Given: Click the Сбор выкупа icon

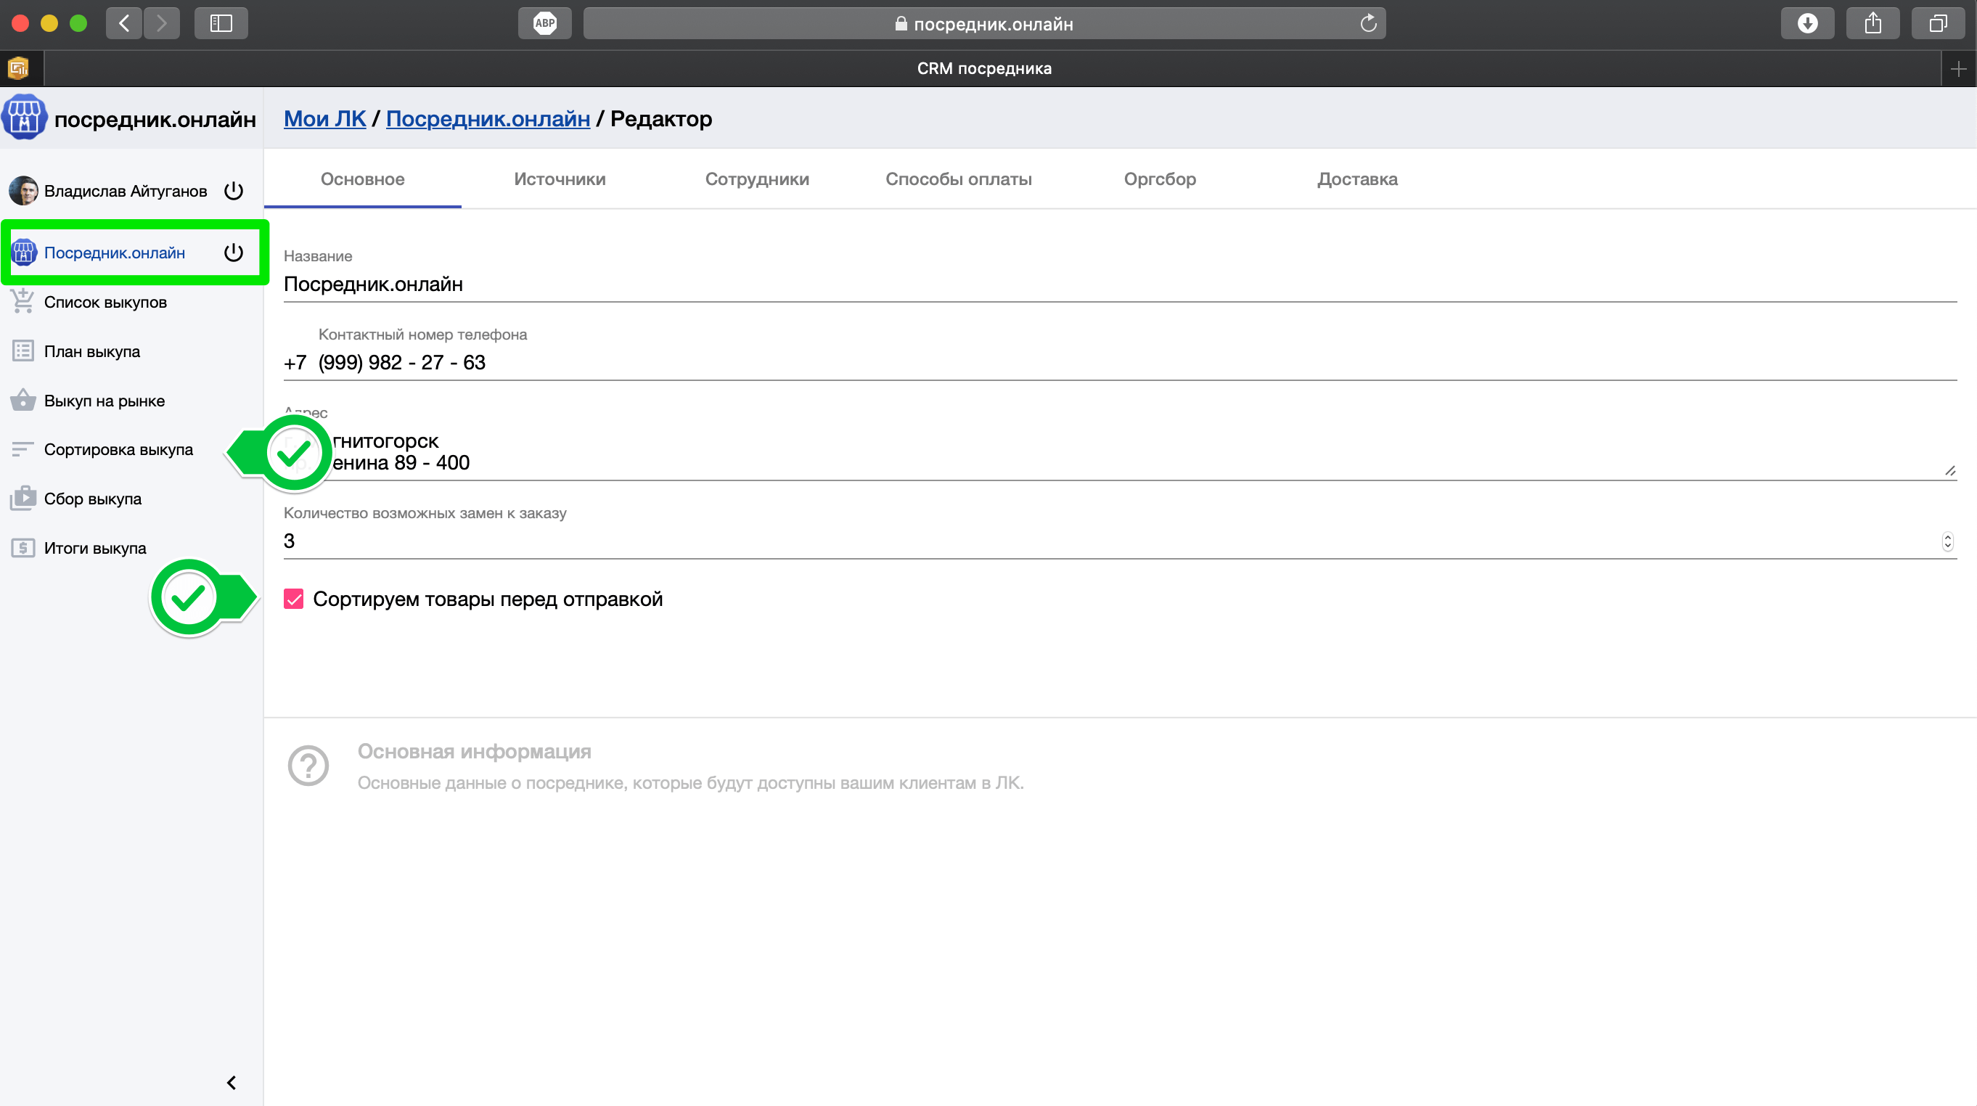Looking at the screenshot, I should click(23, 499).
